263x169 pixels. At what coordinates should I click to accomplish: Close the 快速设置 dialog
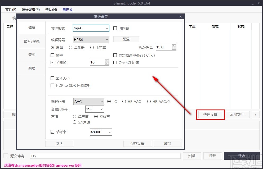[x=180, y=17]
